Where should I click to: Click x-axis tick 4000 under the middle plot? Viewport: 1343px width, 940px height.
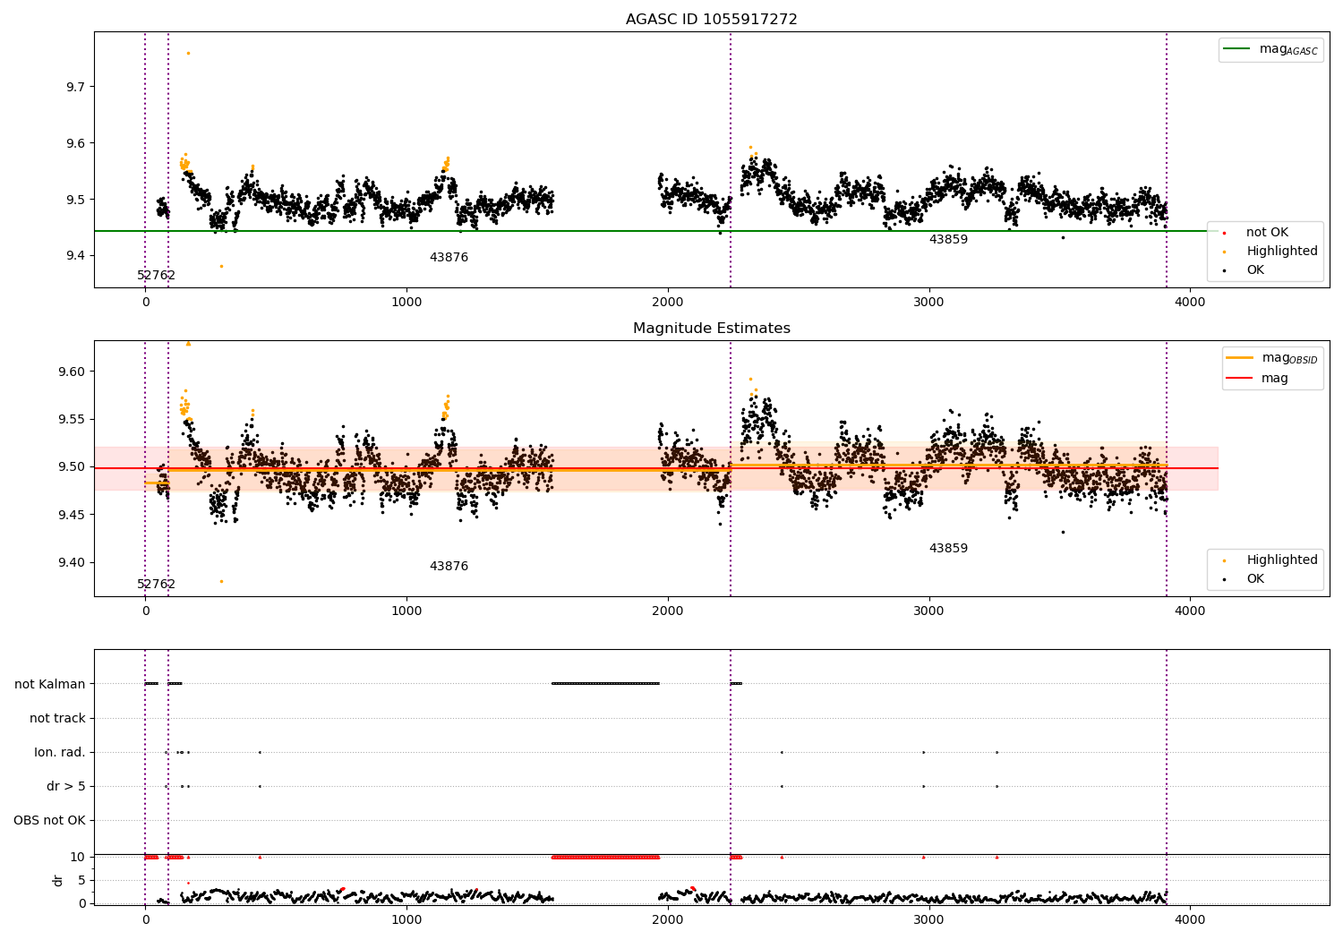tap(1190, 611)
